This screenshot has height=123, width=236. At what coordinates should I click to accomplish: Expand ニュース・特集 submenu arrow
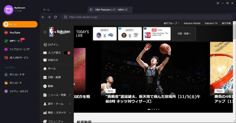[70, 95]
